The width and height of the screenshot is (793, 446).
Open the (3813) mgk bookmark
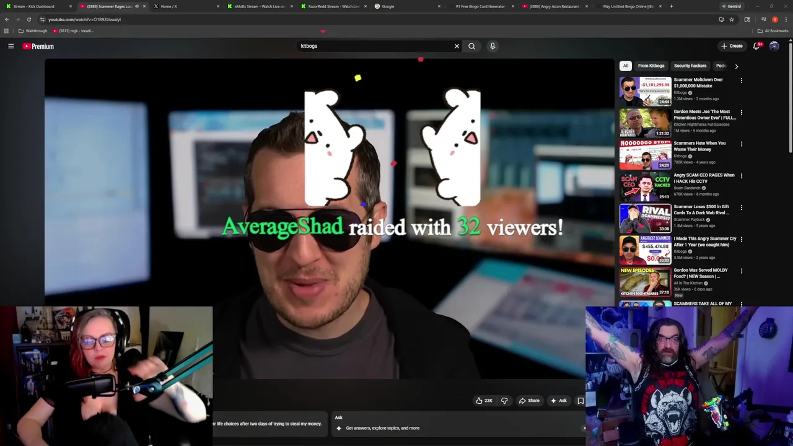[73, 31]
